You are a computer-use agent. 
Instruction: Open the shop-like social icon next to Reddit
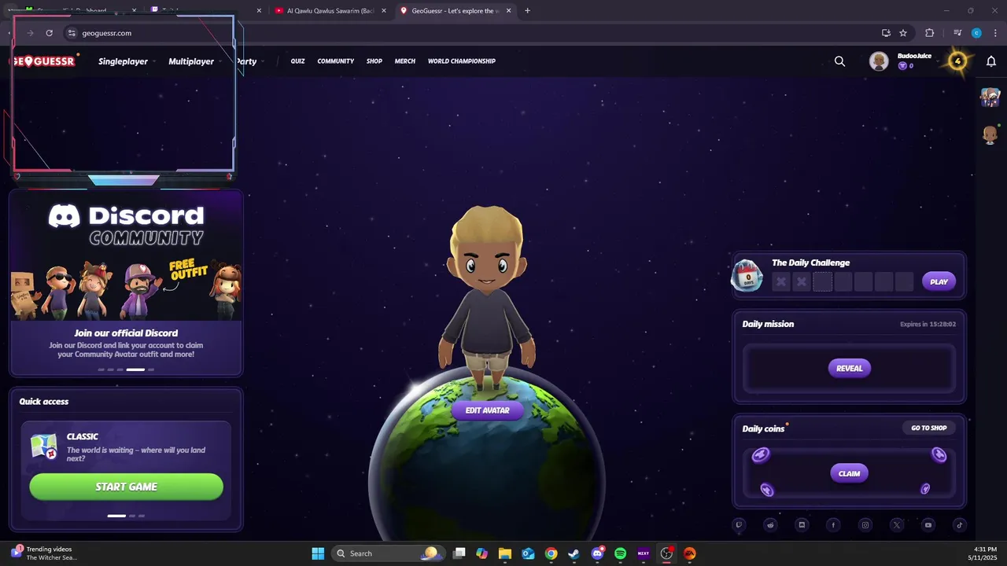802,525
